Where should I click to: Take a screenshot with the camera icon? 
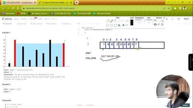[x=155, y=25]
